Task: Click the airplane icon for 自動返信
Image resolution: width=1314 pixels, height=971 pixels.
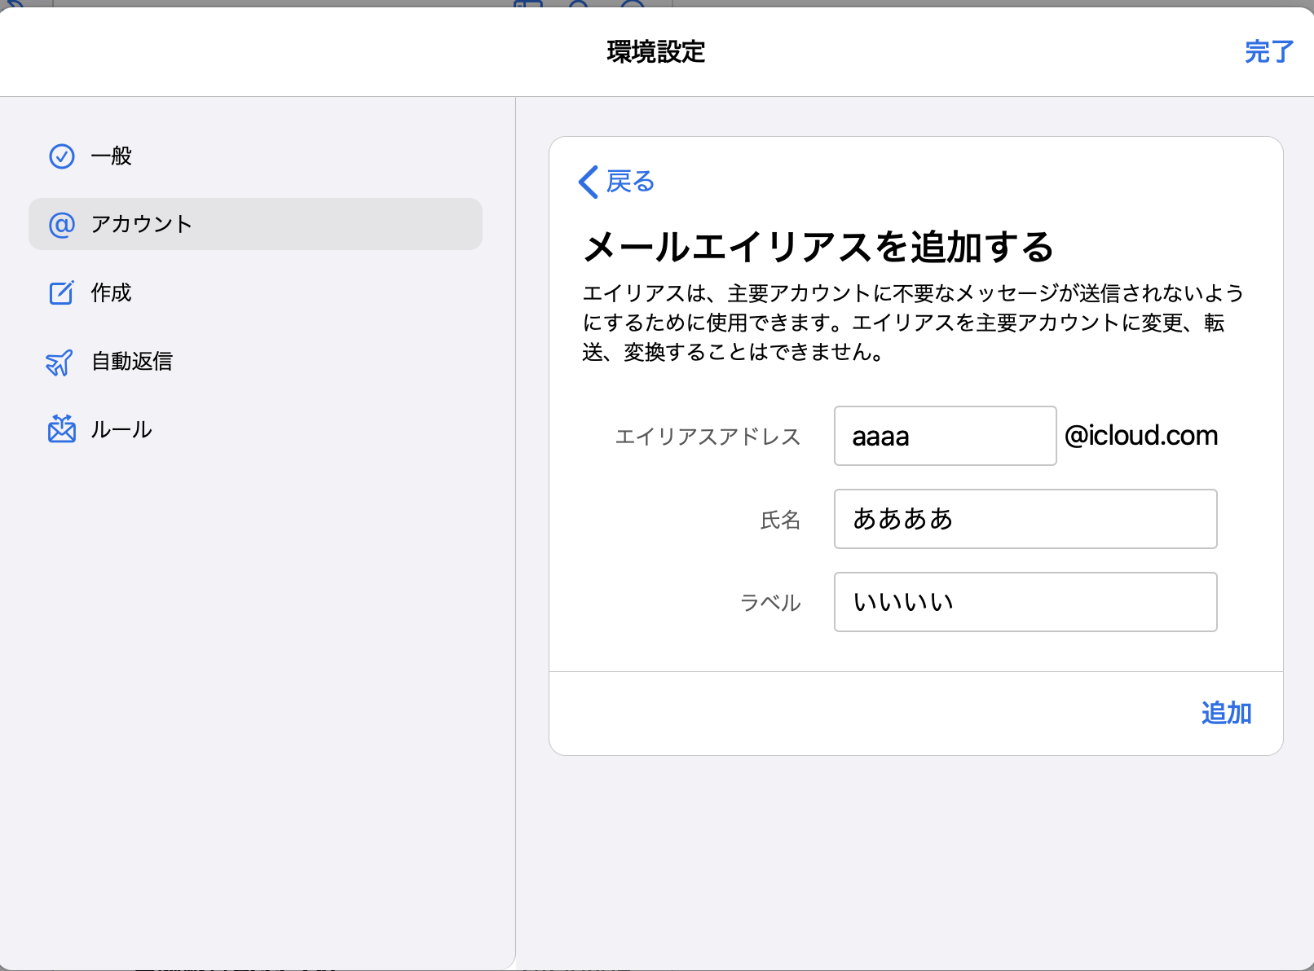Action: click(60, 362)
